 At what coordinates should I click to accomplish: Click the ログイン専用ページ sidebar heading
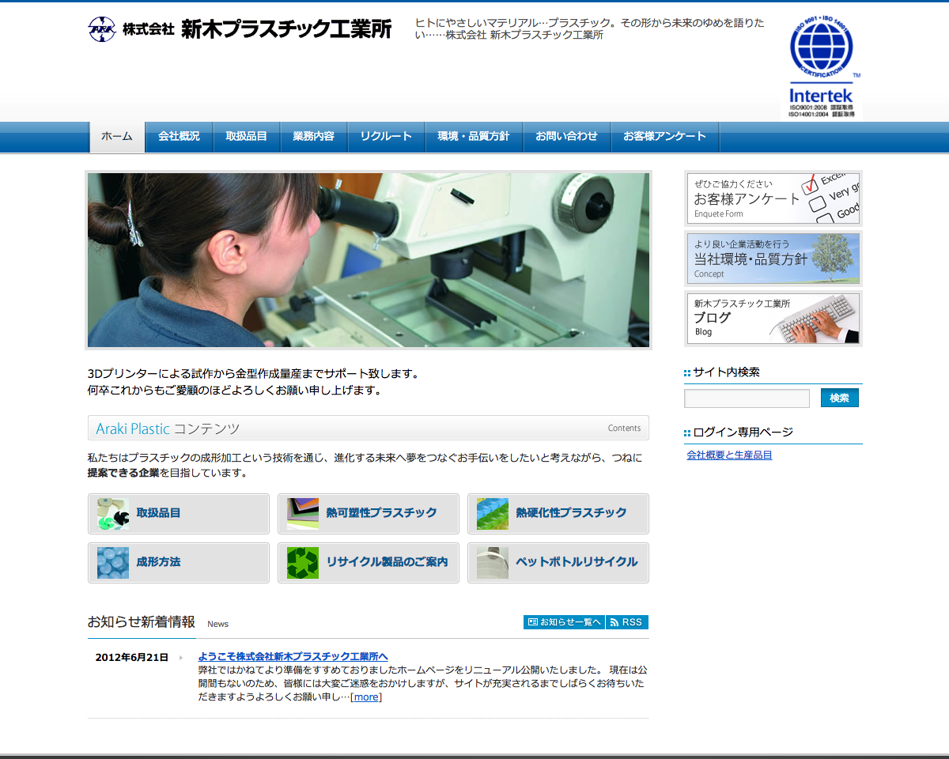(743, 432)
